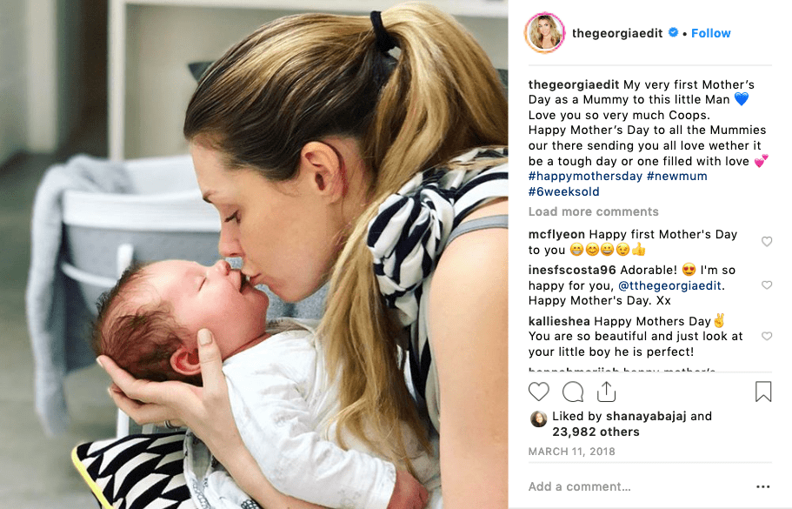Screen dimensions: 792x509
Task: Share the post via the share icon
Action: [606, 392]
